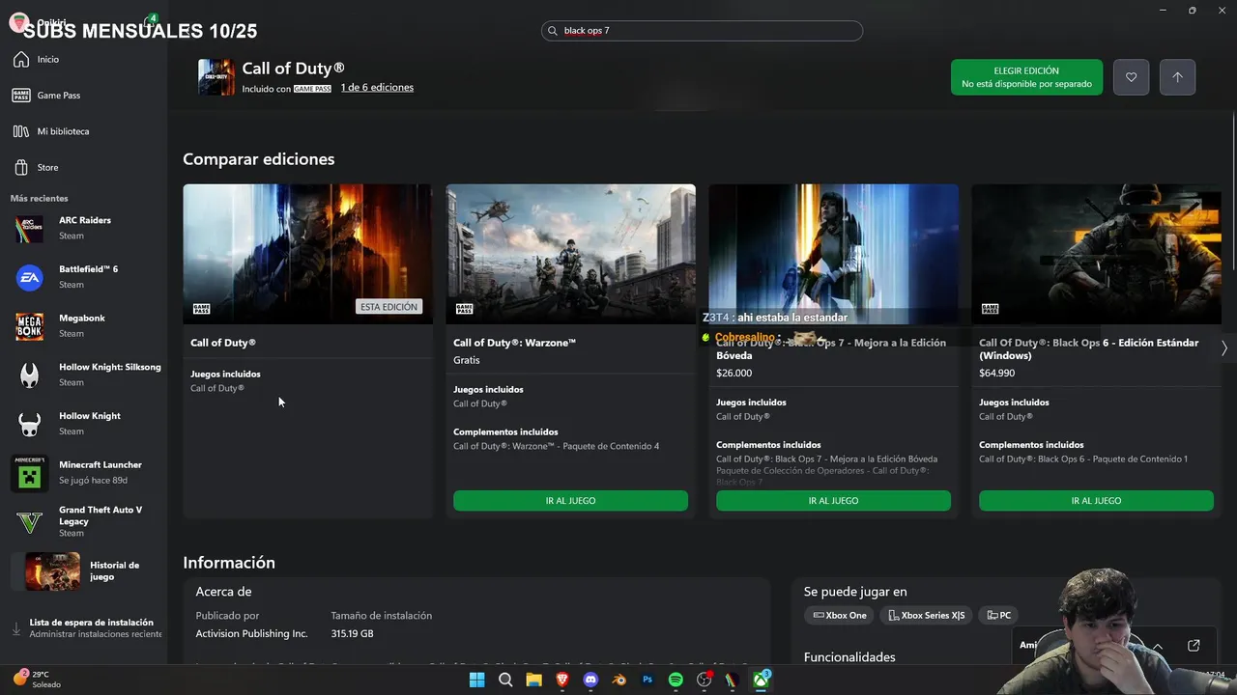This screenshot has height=695, width=1237.
Task: Open the Warzone edition card image
Action: pos(570,254)
